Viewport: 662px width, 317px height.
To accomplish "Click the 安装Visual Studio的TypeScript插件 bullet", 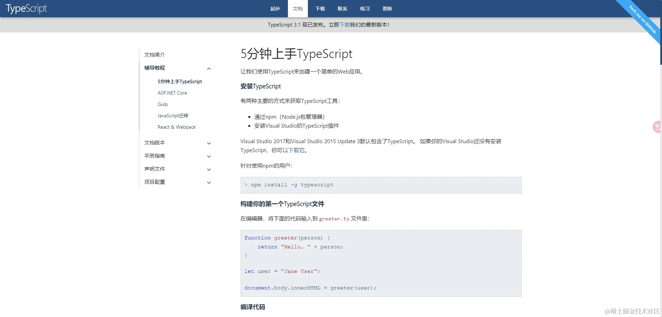I will coord(297,126).
